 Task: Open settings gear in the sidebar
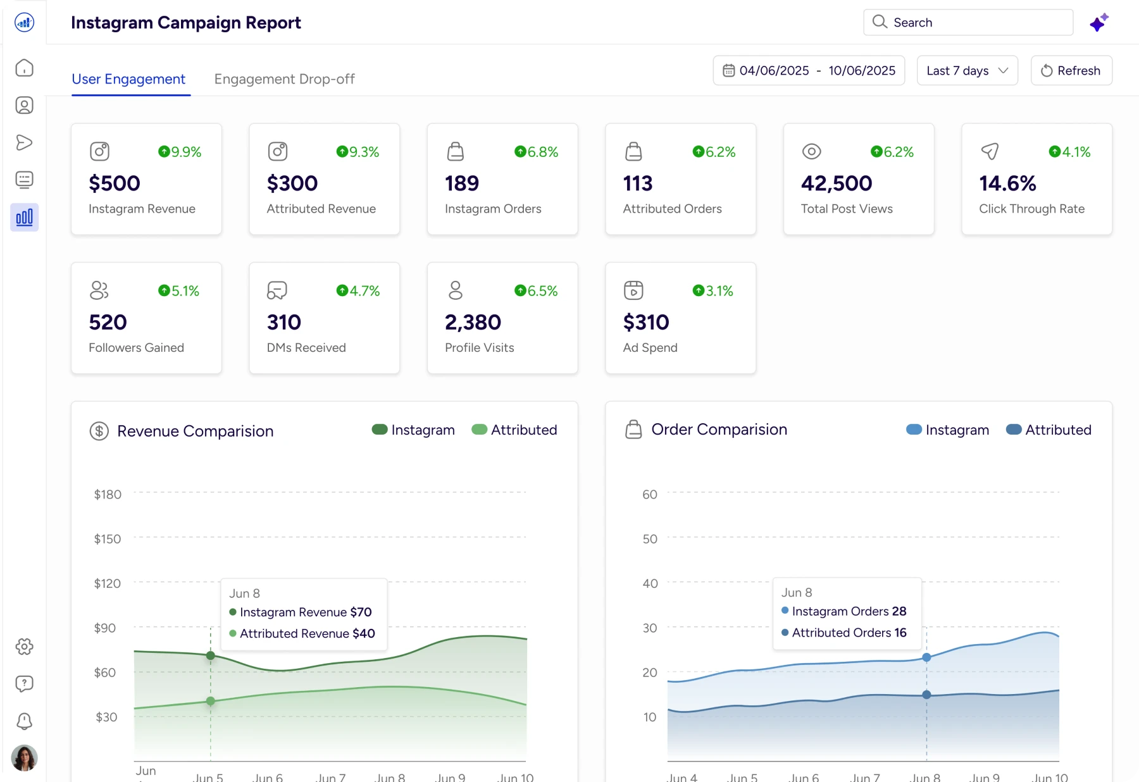click(x=24, y=647)
